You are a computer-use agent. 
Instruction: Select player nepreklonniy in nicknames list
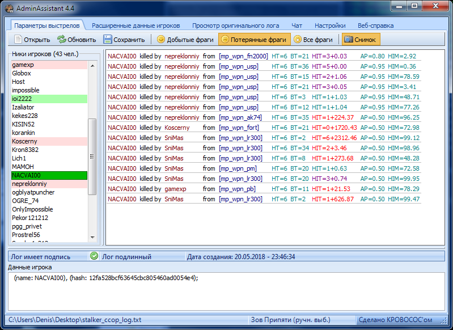tap(49, 184)
